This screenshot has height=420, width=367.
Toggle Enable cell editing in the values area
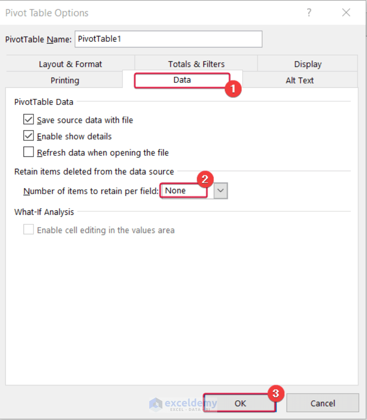click(28, 229)
